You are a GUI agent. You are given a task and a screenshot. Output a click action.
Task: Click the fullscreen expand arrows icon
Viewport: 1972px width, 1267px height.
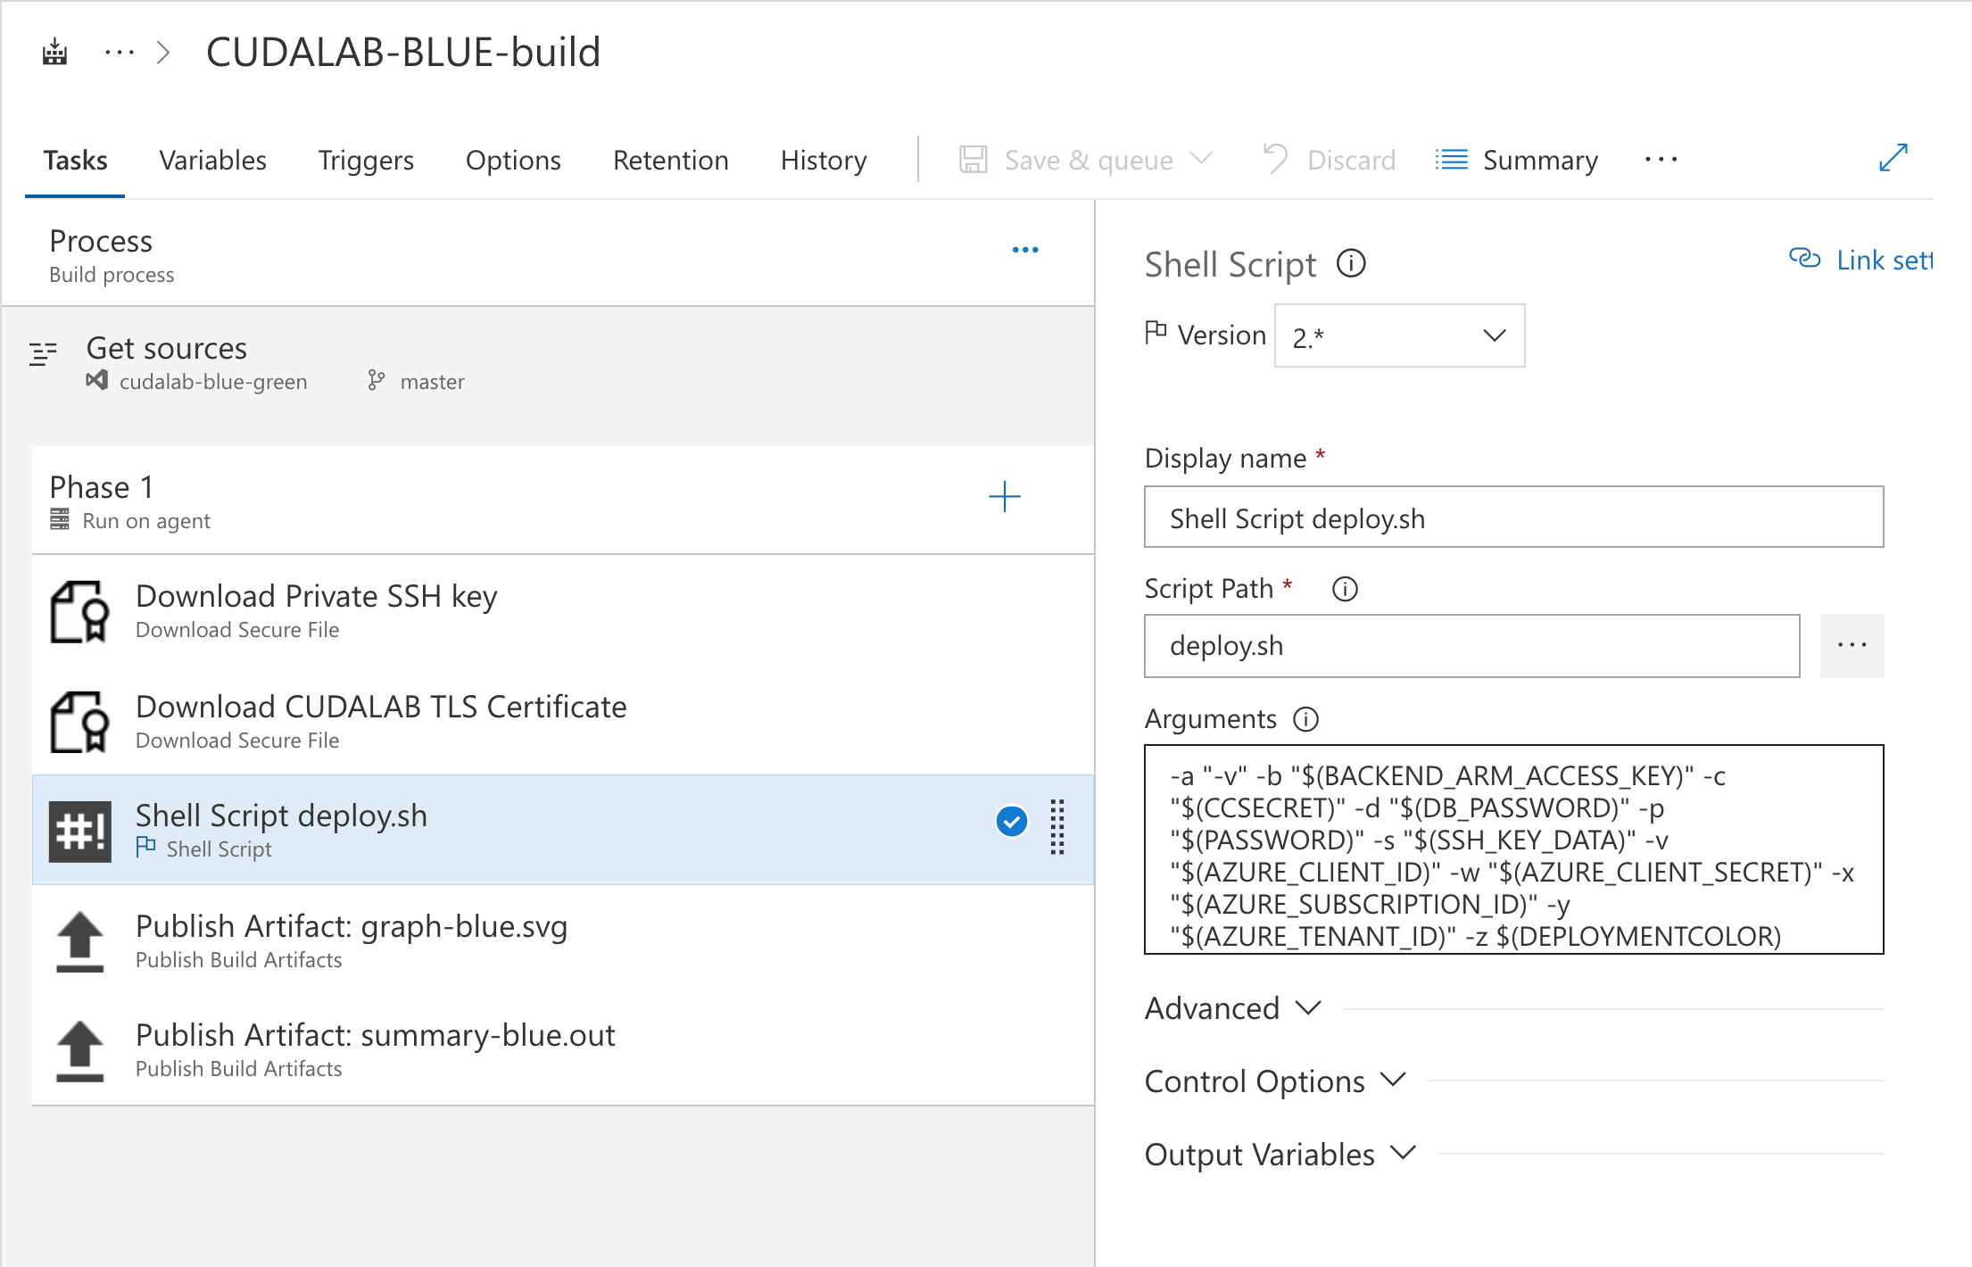[1893, 158]
